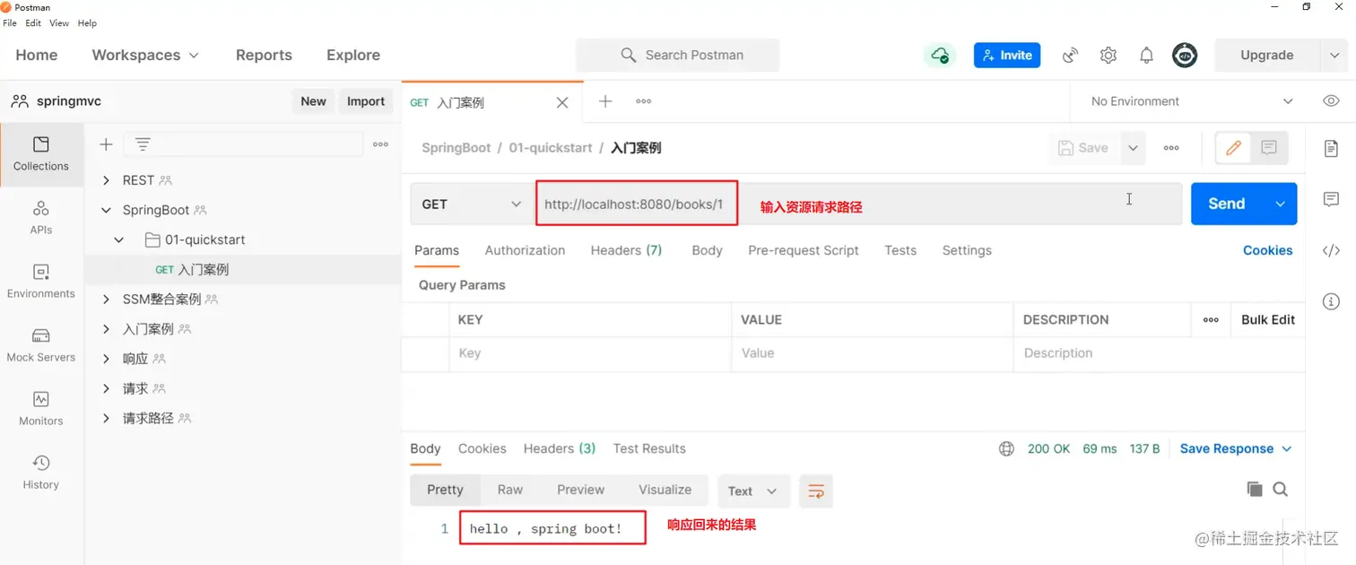Open the notifications bell icon
The image size is (1356, 565).
(x=1147, y=56)
